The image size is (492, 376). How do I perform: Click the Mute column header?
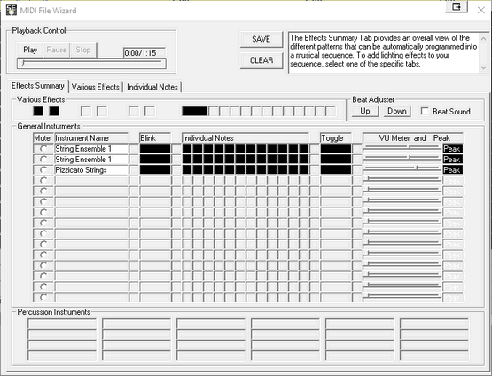pyautogui.click(x=43, y=138)
